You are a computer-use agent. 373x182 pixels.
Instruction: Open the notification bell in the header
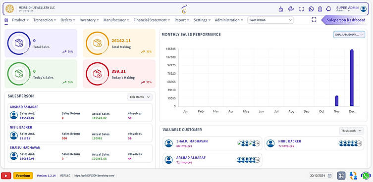coord(328,9)
